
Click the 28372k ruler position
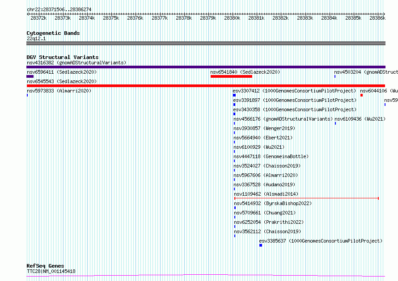click(38, 18)
